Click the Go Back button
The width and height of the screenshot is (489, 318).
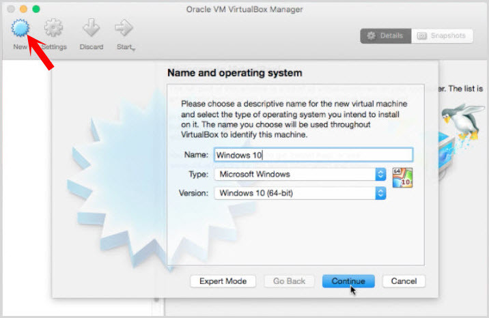(x=289, y=281)
